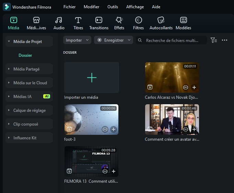The image size is (234, 193).
Task: Add foot-3 clip to timeline with plus
Action: 114,129
